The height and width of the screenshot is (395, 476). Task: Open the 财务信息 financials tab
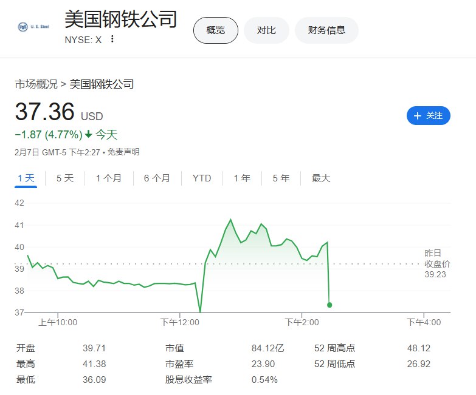326,30
